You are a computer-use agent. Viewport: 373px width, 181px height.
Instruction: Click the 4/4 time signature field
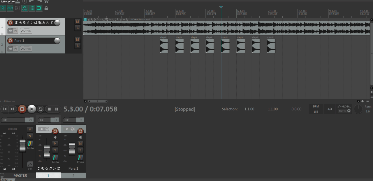(x=330, y=109)
